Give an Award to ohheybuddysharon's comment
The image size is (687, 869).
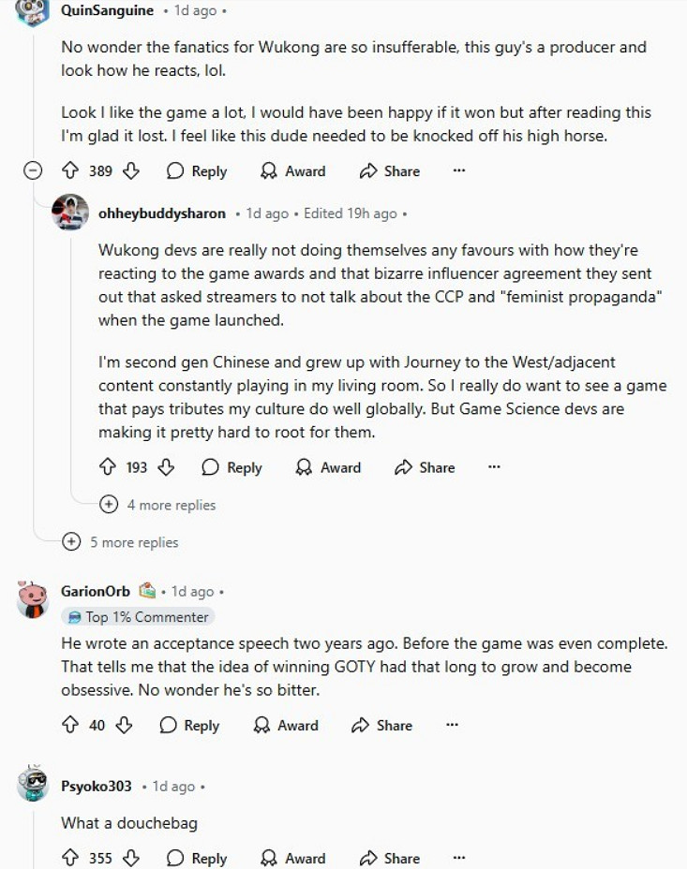(x=328, y=467)
